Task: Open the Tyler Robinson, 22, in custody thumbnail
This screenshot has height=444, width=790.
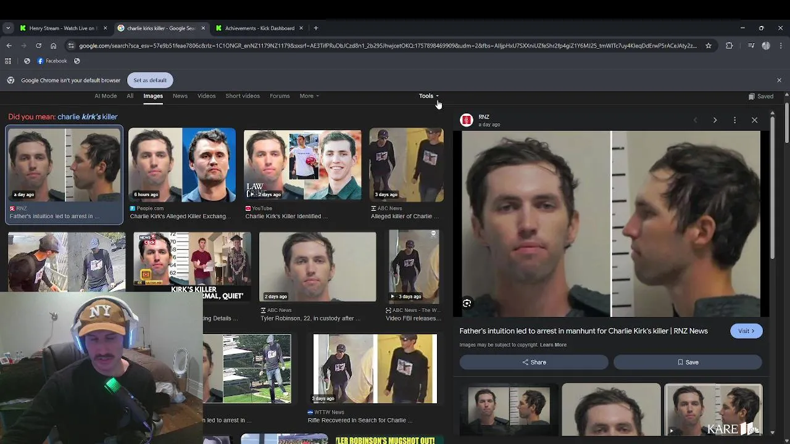Action: 317,266
